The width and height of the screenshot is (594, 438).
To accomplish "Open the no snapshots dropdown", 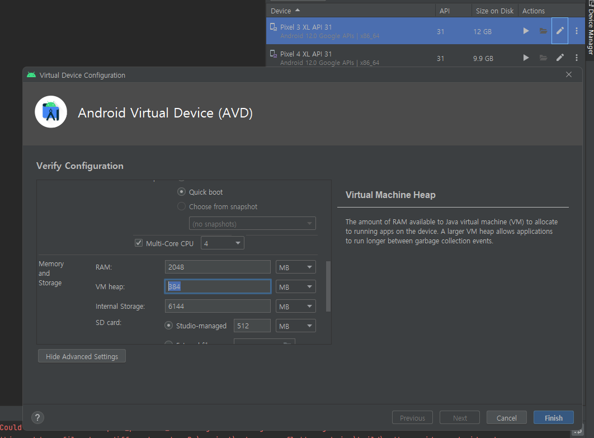I will (x=252, y=224).
